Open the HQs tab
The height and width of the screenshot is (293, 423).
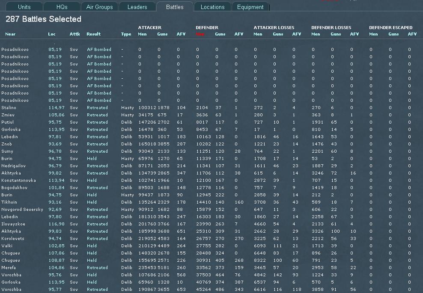point(62,7)
